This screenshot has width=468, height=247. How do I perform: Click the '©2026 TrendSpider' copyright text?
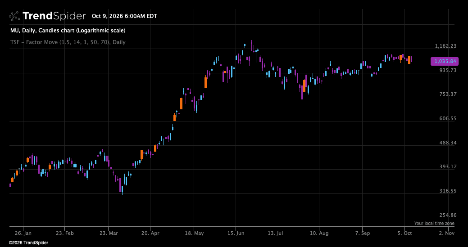(x=28, y=243)
